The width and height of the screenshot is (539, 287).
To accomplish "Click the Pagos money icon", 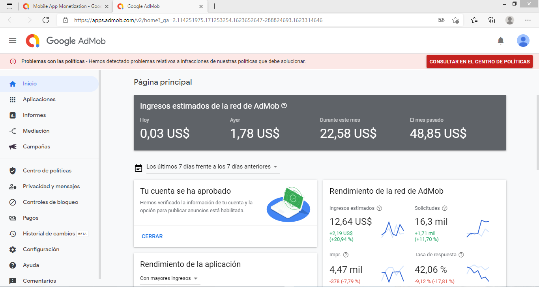I will tap(13, 218).
